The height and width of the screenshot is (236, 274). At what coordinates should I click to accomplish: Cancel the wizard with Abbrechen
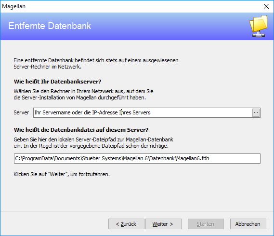(x=248, y=224)
